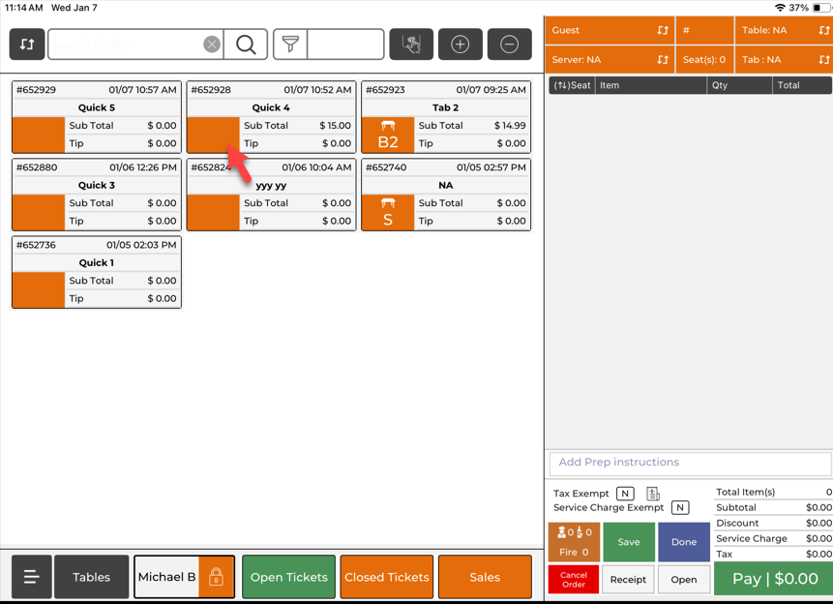The image size is (833, 604).
Task: Click the magnifying glass search icon
Action: tap(246, 45)
